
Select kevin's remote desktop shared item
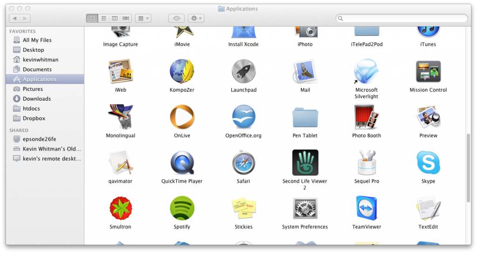[45, 158]
